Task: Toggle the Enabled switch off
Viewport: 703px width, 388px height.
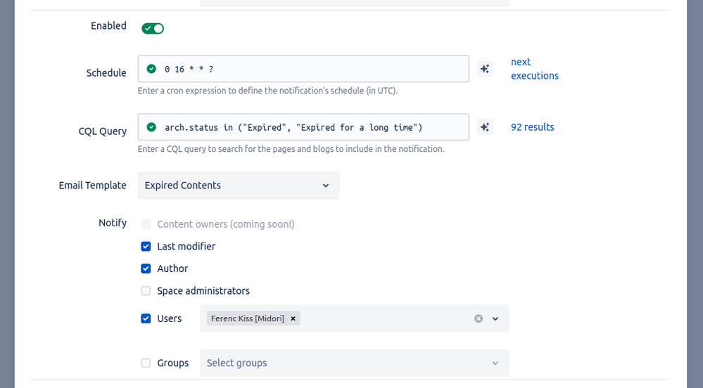Action: [153, 28]
